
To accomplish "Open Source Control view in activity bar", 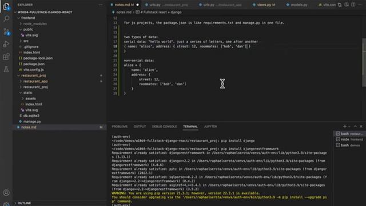I will (x=6, y=31).
